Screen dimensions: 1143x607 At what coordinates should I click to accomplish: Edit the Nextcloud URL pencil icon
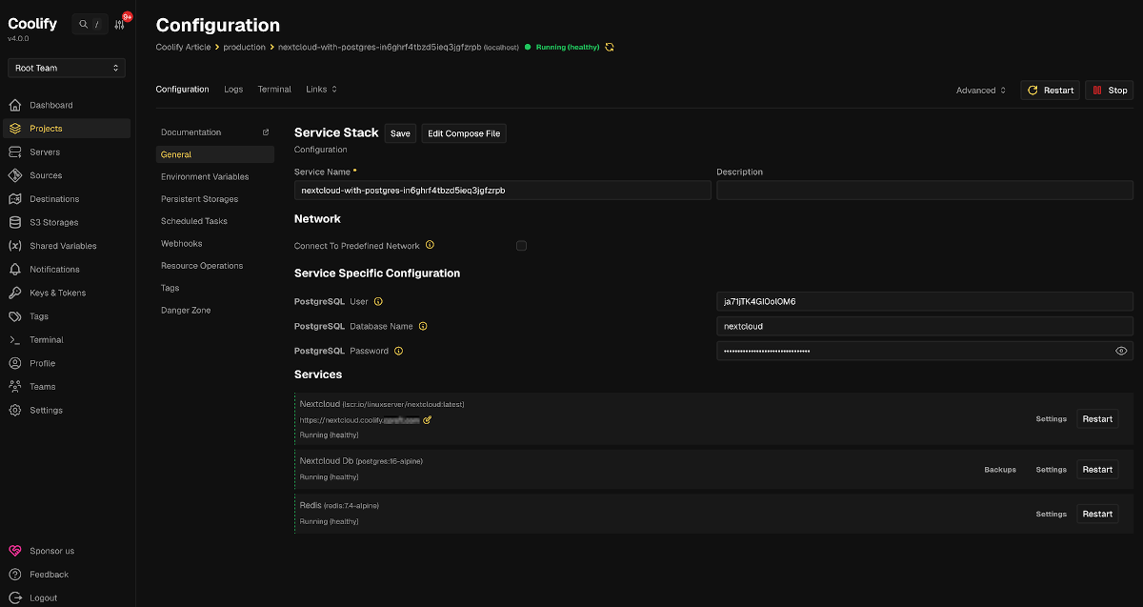pyautogui.click(x=428, y=419)
